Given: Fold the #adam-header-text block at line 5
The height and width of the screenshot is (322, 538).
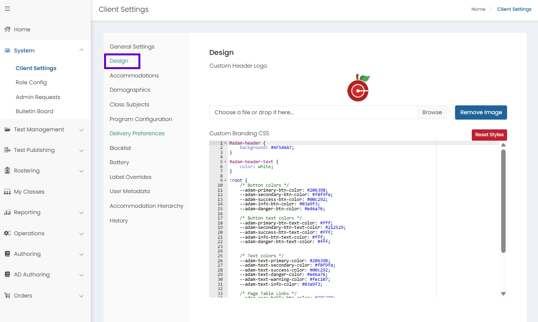Looking at the screenshot, I should tap(225, 162).
